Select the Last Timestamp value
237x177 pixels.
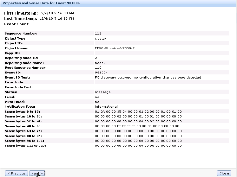click(x=56, y=19)
